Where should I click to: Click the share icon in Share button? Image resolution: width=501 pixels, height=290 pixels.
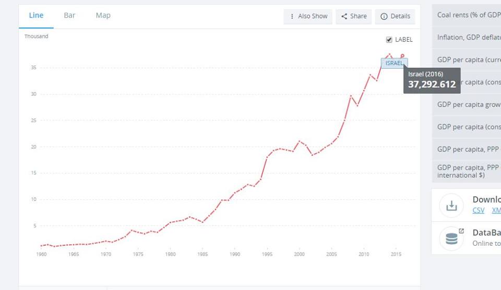344,16
